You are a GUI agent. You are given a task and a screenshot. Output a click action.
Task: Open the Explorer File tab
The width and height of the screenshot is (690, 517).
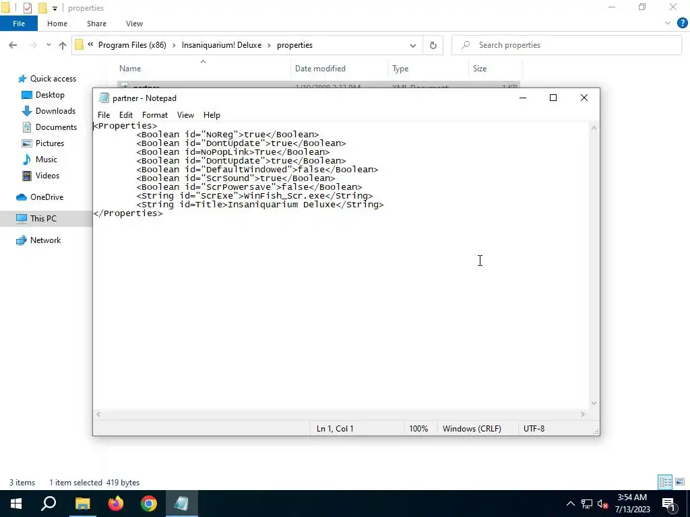pos(19,24)
